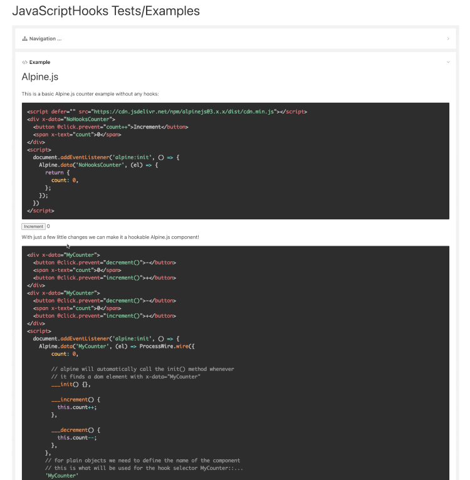Click the JavaScriptHooks Tests/Examples page title
470x480 pixels.
click(x=106, y=11)
